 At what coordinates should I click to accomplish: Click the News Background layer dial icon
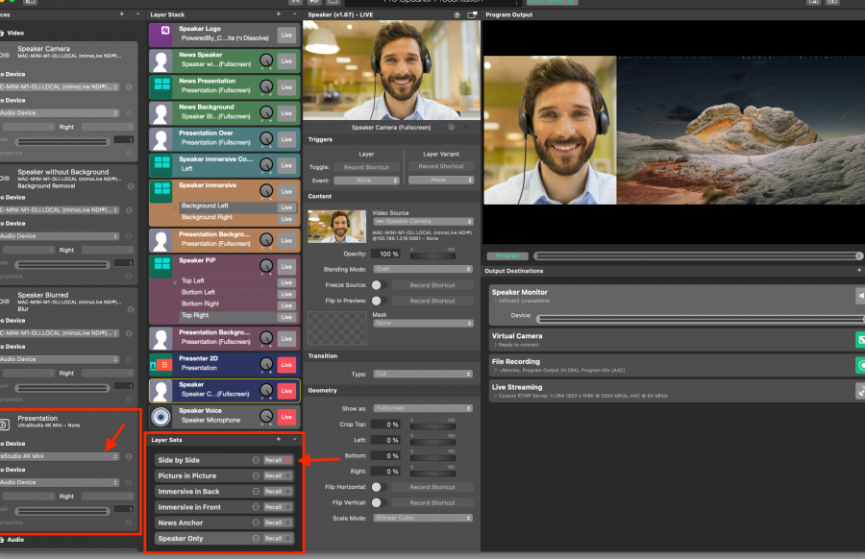click(266, 112)
